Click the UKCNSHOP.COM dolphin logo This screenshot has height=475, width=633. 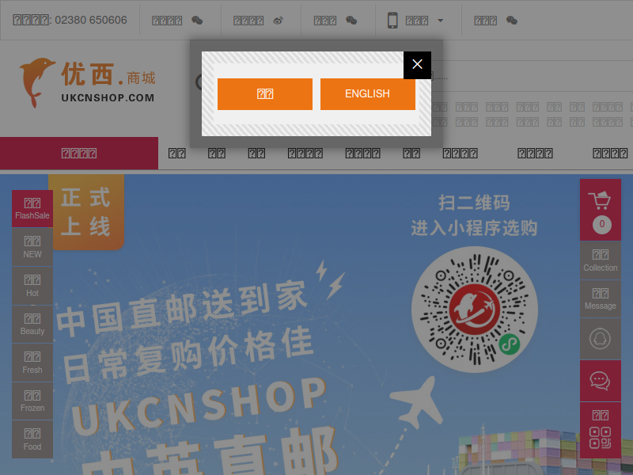coord(88,83)
